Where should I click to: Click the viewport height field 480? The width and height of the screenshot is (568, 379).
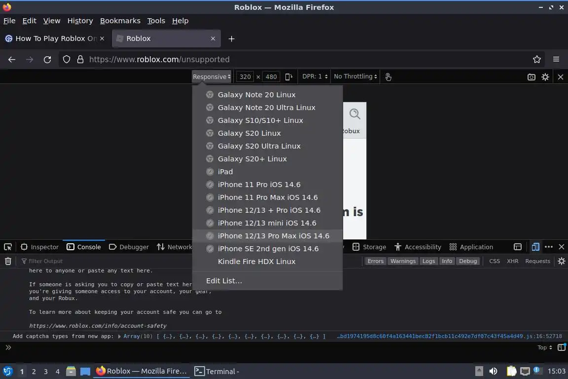pos(271,76)
